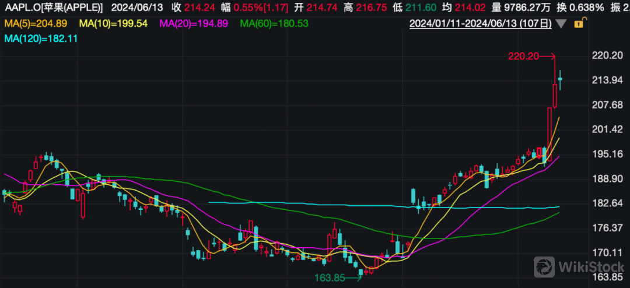Open the date range dropdown triangle

coord(561,24)
